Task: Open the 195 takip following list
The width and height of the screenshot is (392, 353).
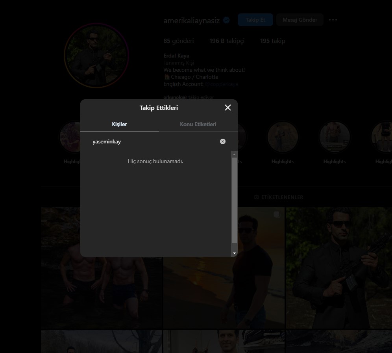Action: [272, 41]
